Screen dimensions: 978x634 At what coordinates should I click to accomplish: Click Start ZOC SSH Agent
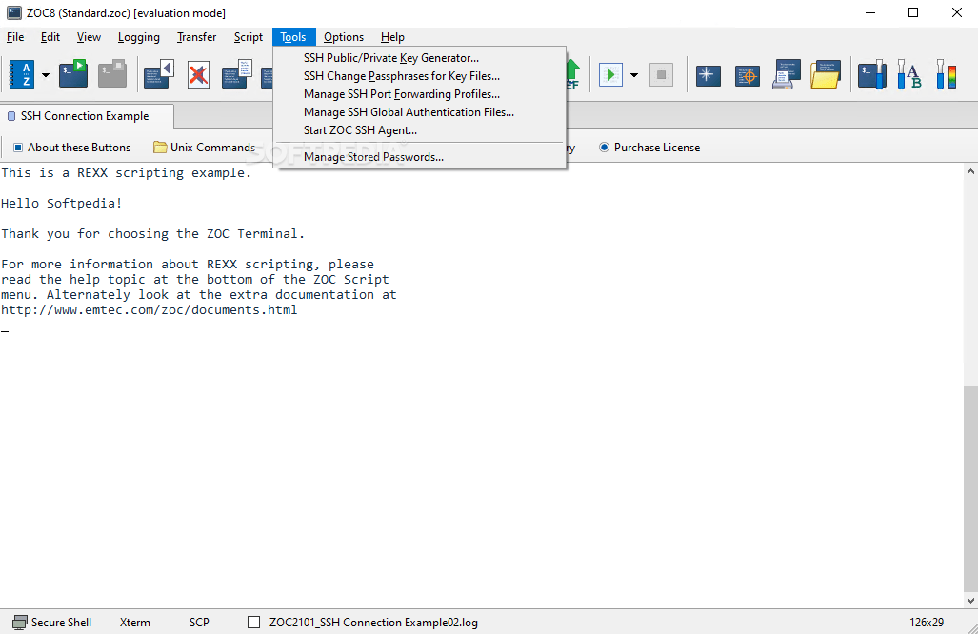coord(420,130)
